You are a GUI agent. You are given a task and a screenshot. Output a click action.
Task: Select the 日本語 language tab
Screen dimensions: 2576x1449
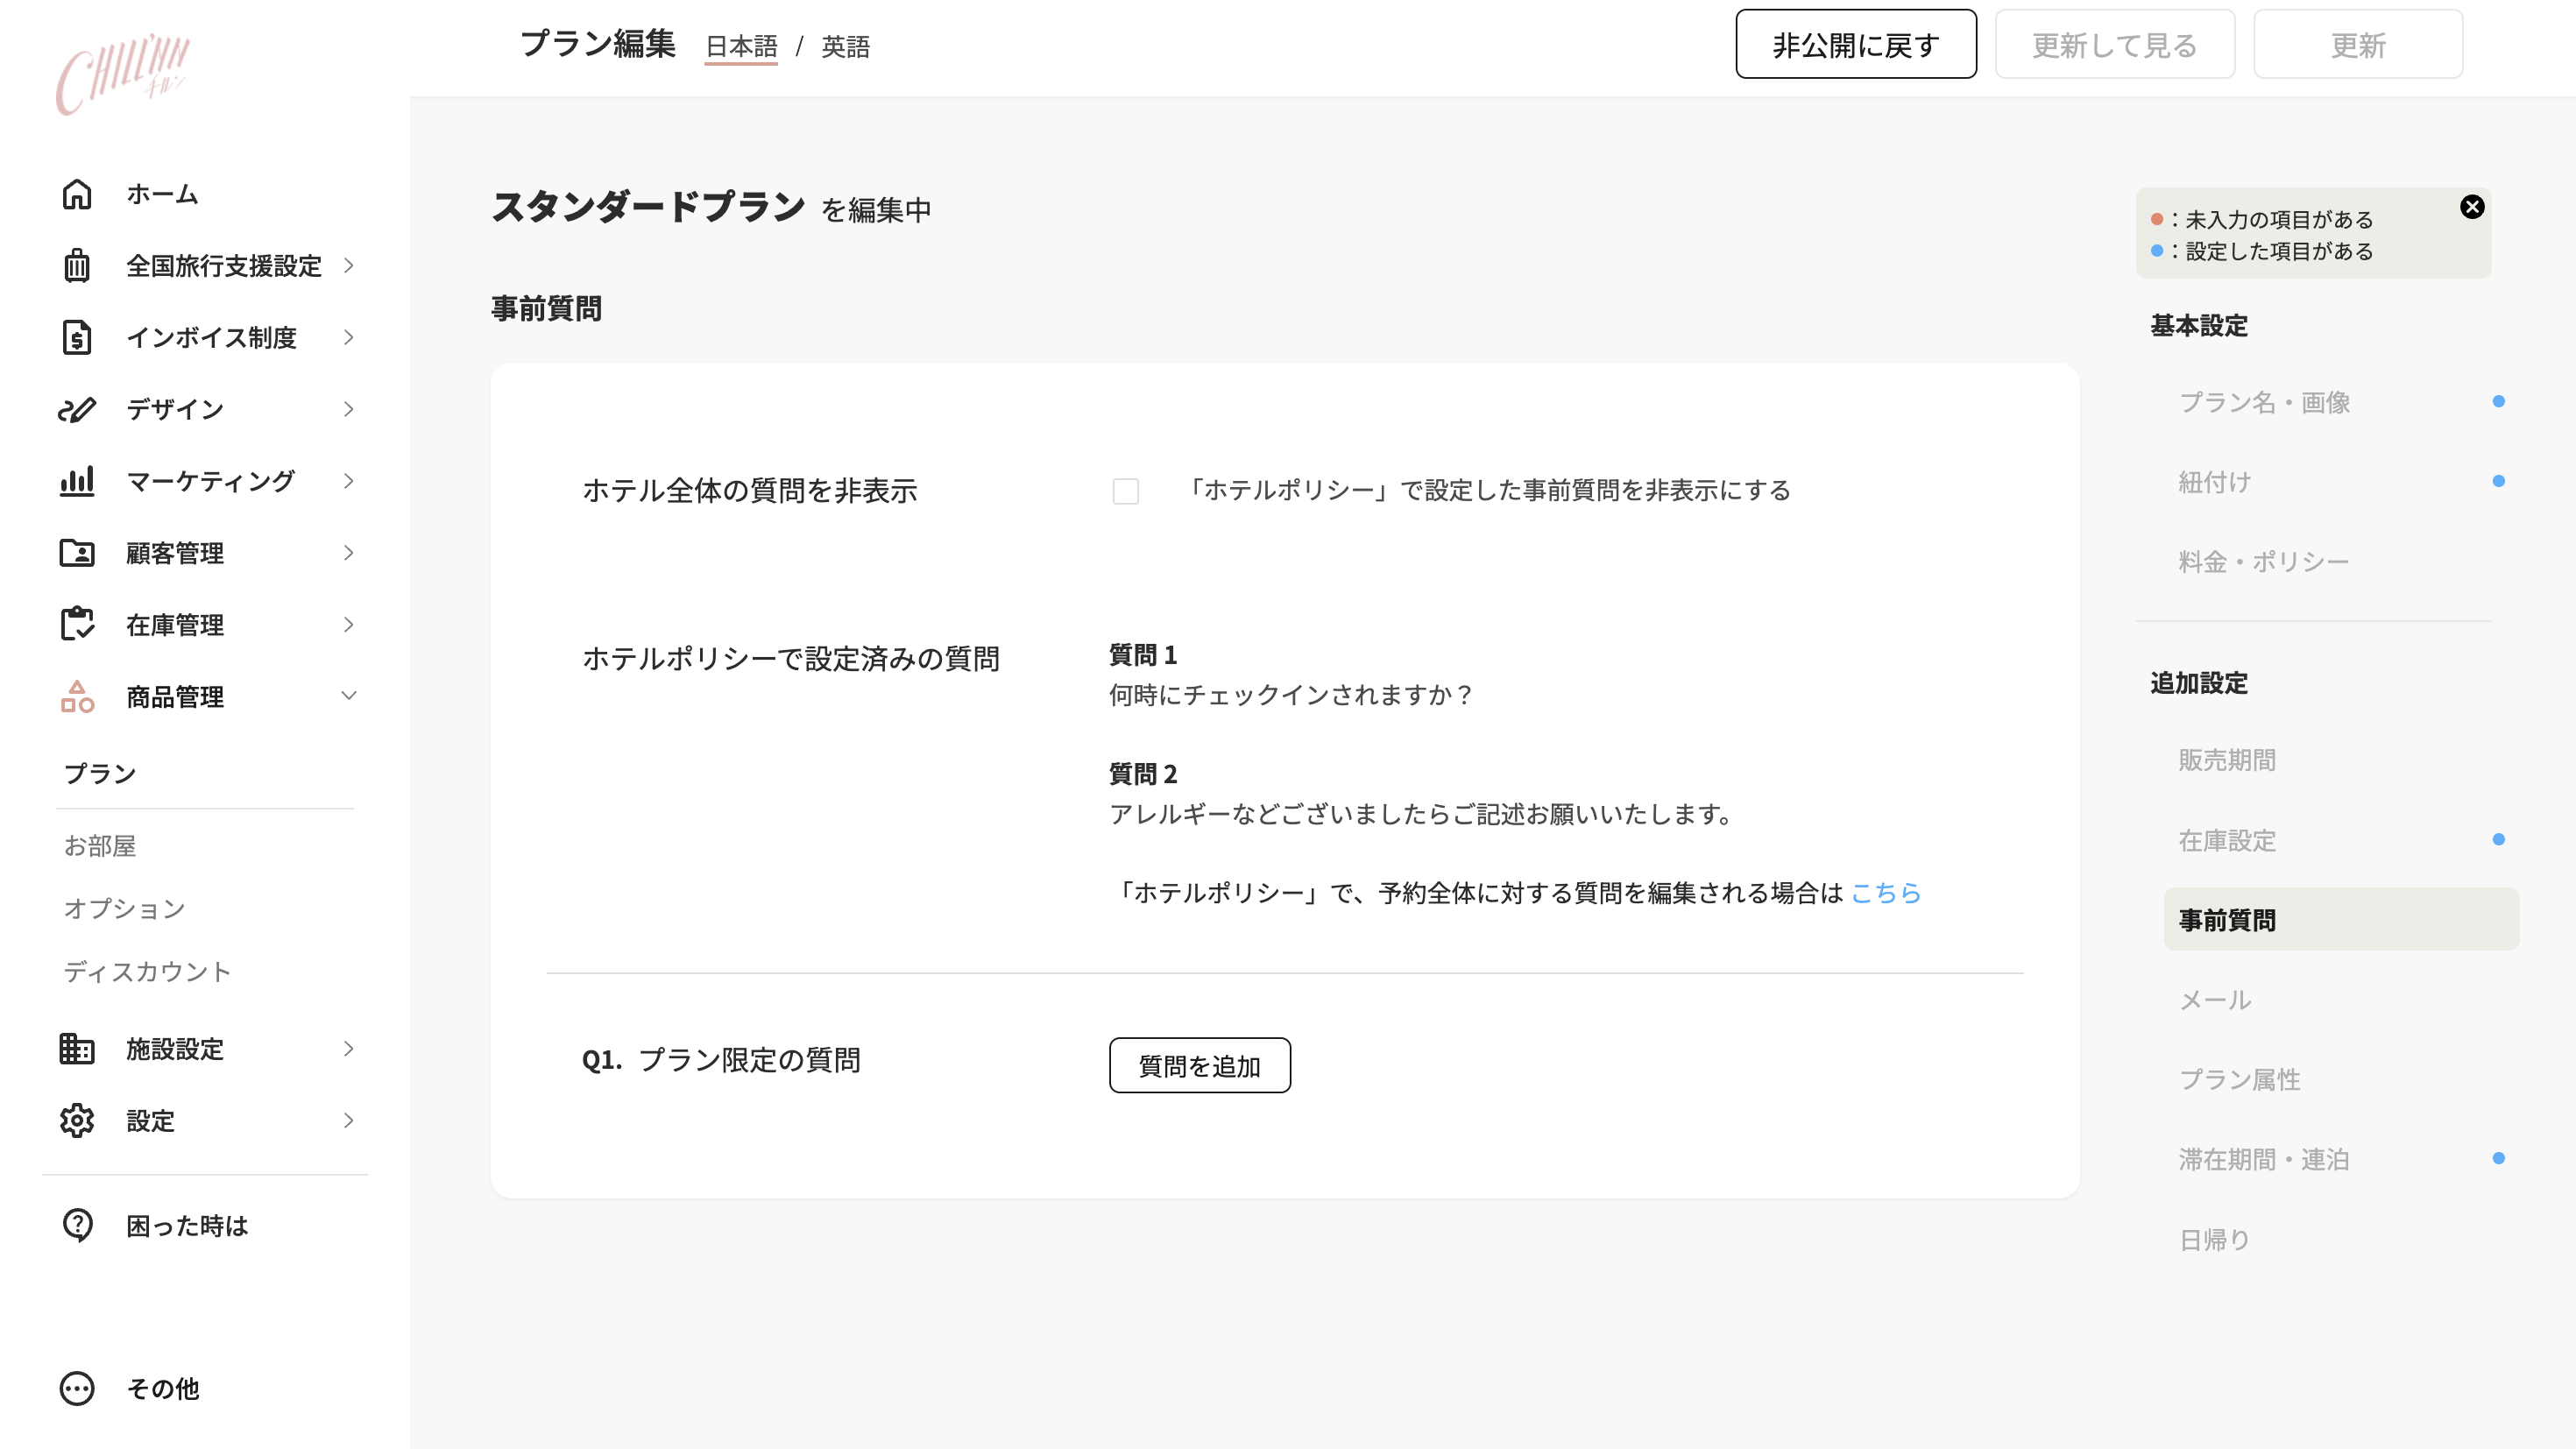tap(741, 46)
